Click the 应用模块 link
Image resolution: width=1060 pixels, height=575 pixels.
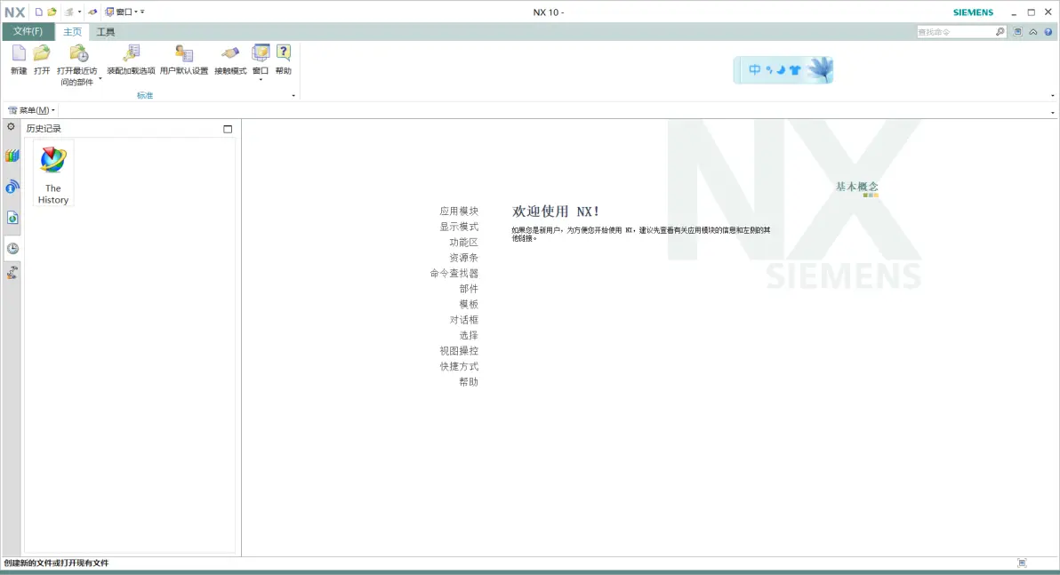click(x=459, y=212)
